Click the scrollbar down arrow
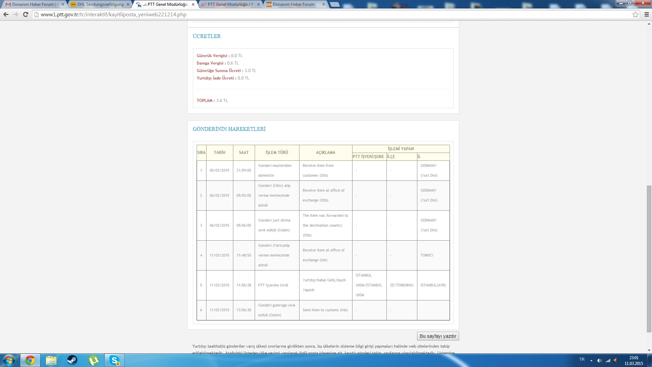Image resolution: width=652 pixels, height=367 pixels. [x=649, y=350]
